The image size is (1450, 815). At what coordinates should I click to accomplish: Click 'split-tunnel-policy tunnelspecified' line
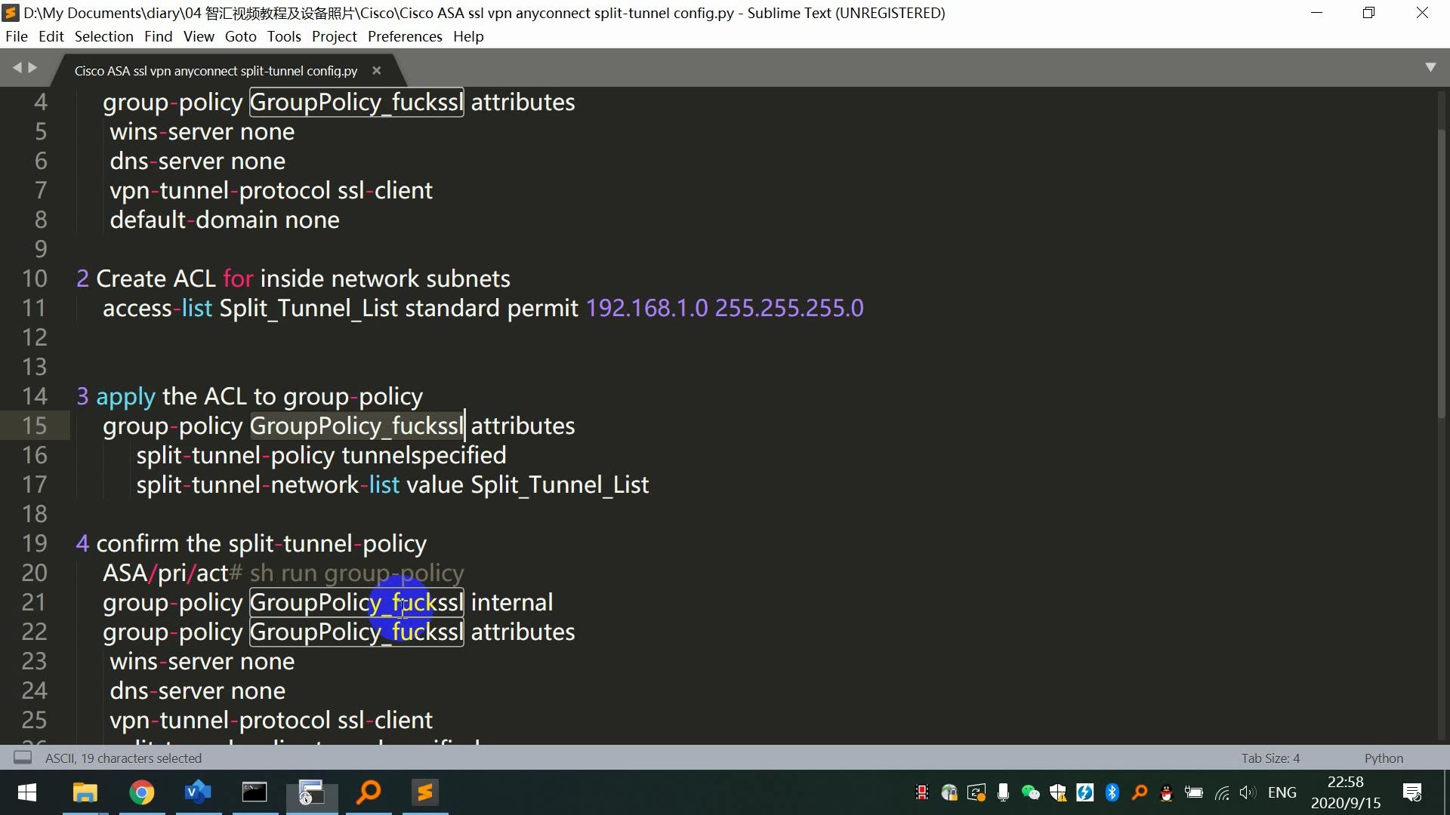(x=321, y=455)
